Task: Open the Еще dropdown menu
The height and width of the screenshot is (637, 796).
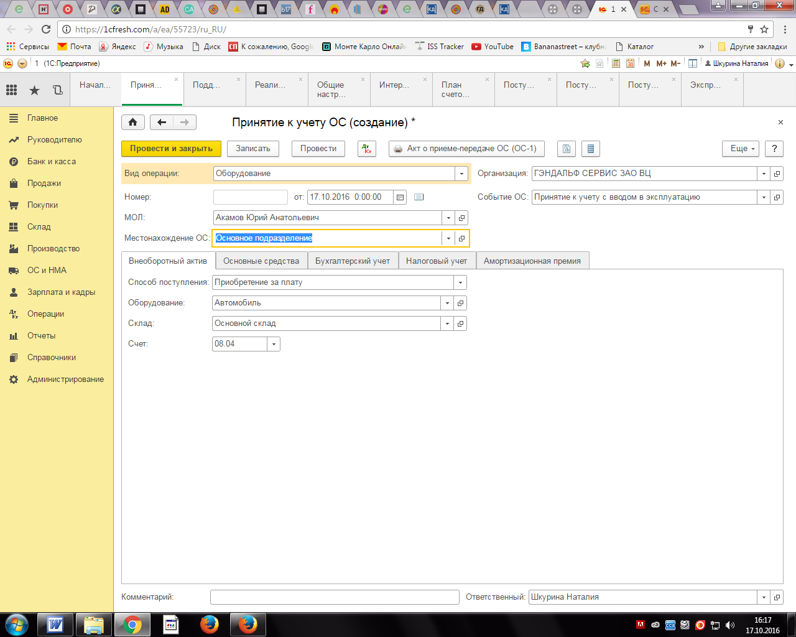Action: pos(740,149)
